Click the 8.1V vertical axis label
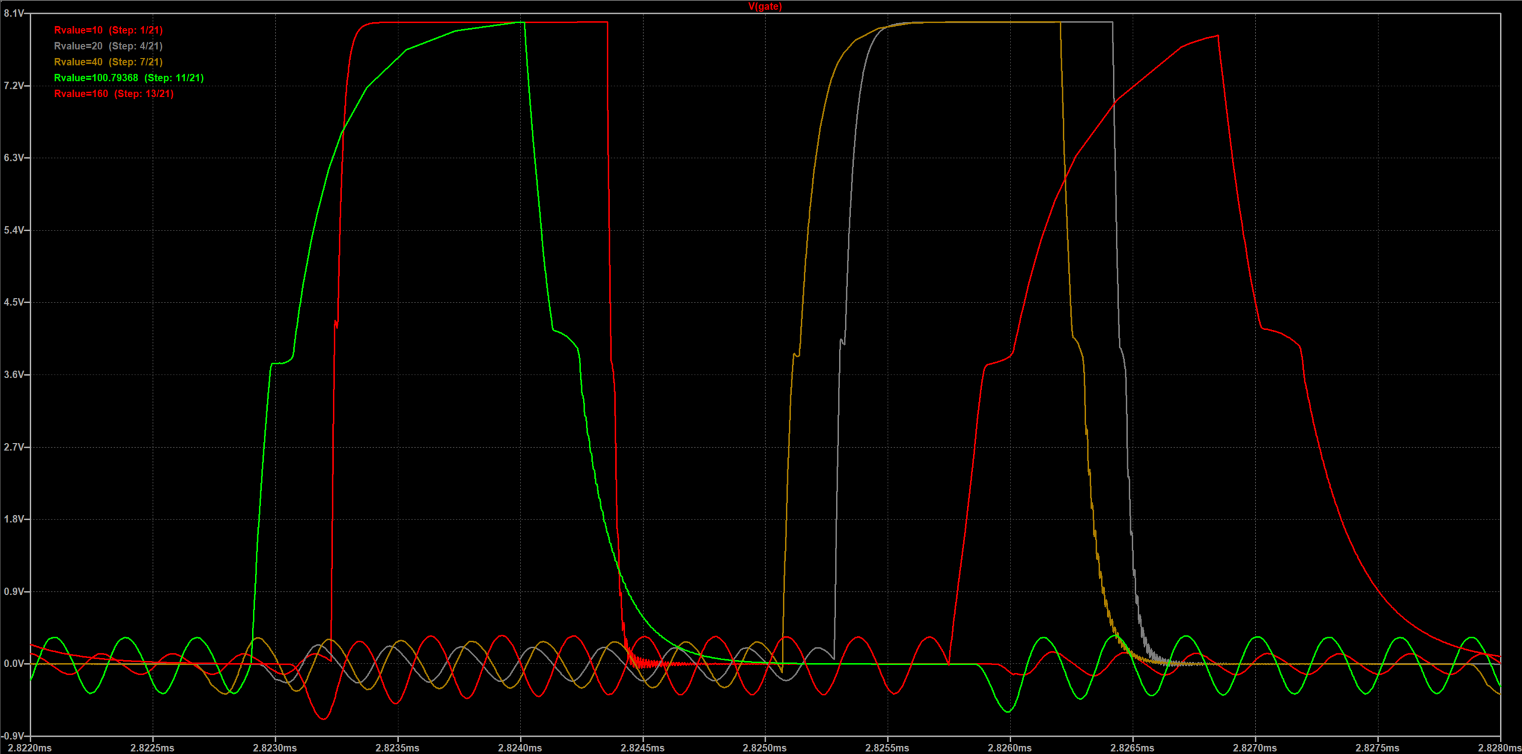This screenshot has width=1522, height=754. coord(14,13)
